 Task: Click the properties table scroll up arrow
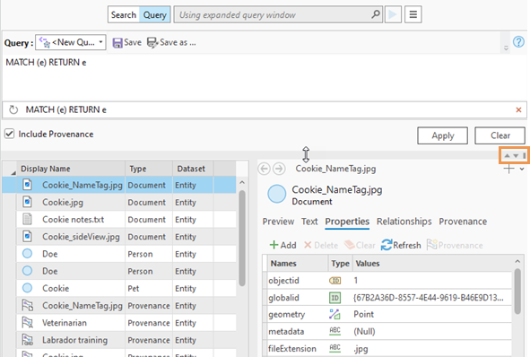517,261
